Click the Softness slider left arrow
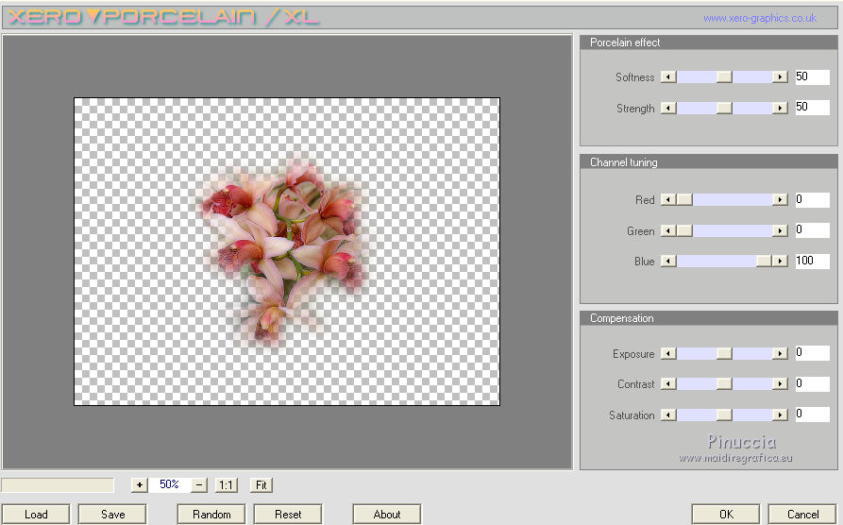The width and height of the screenshot is (843, 525). coord(668,76)
